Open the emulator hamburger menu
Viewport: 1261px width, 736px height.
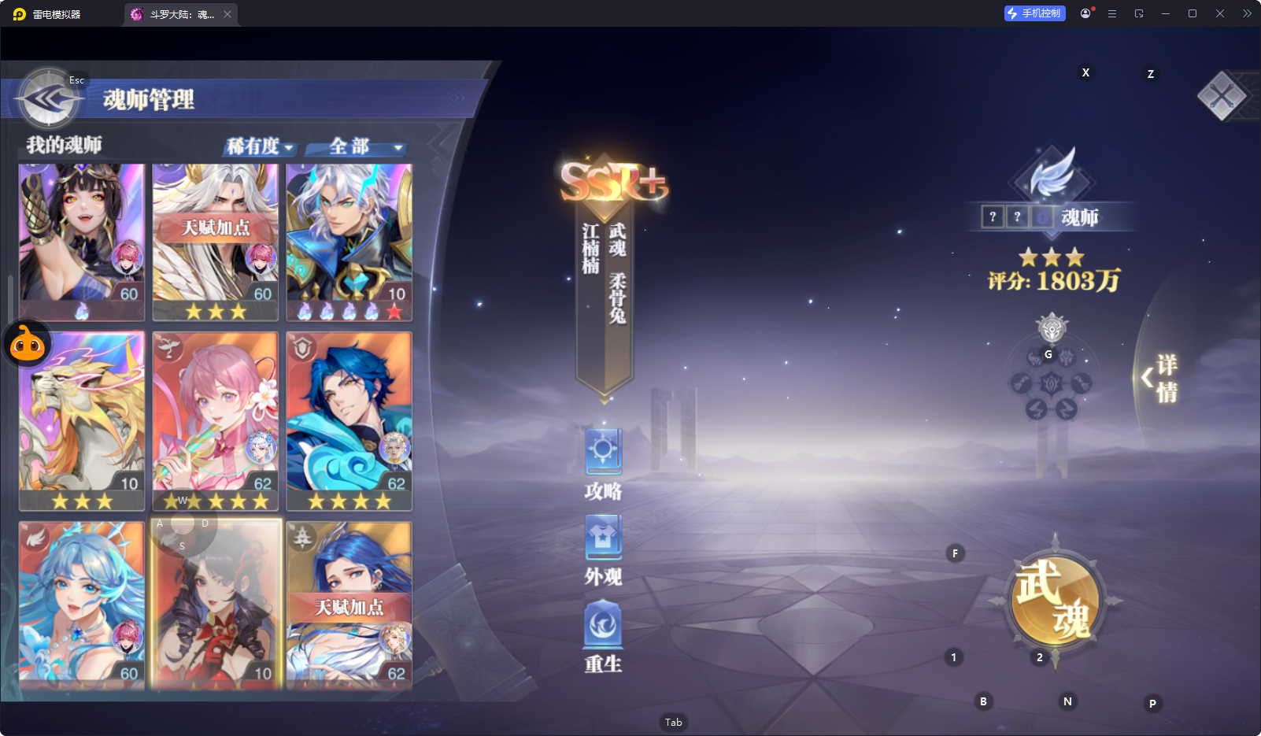click(1112, 13)
